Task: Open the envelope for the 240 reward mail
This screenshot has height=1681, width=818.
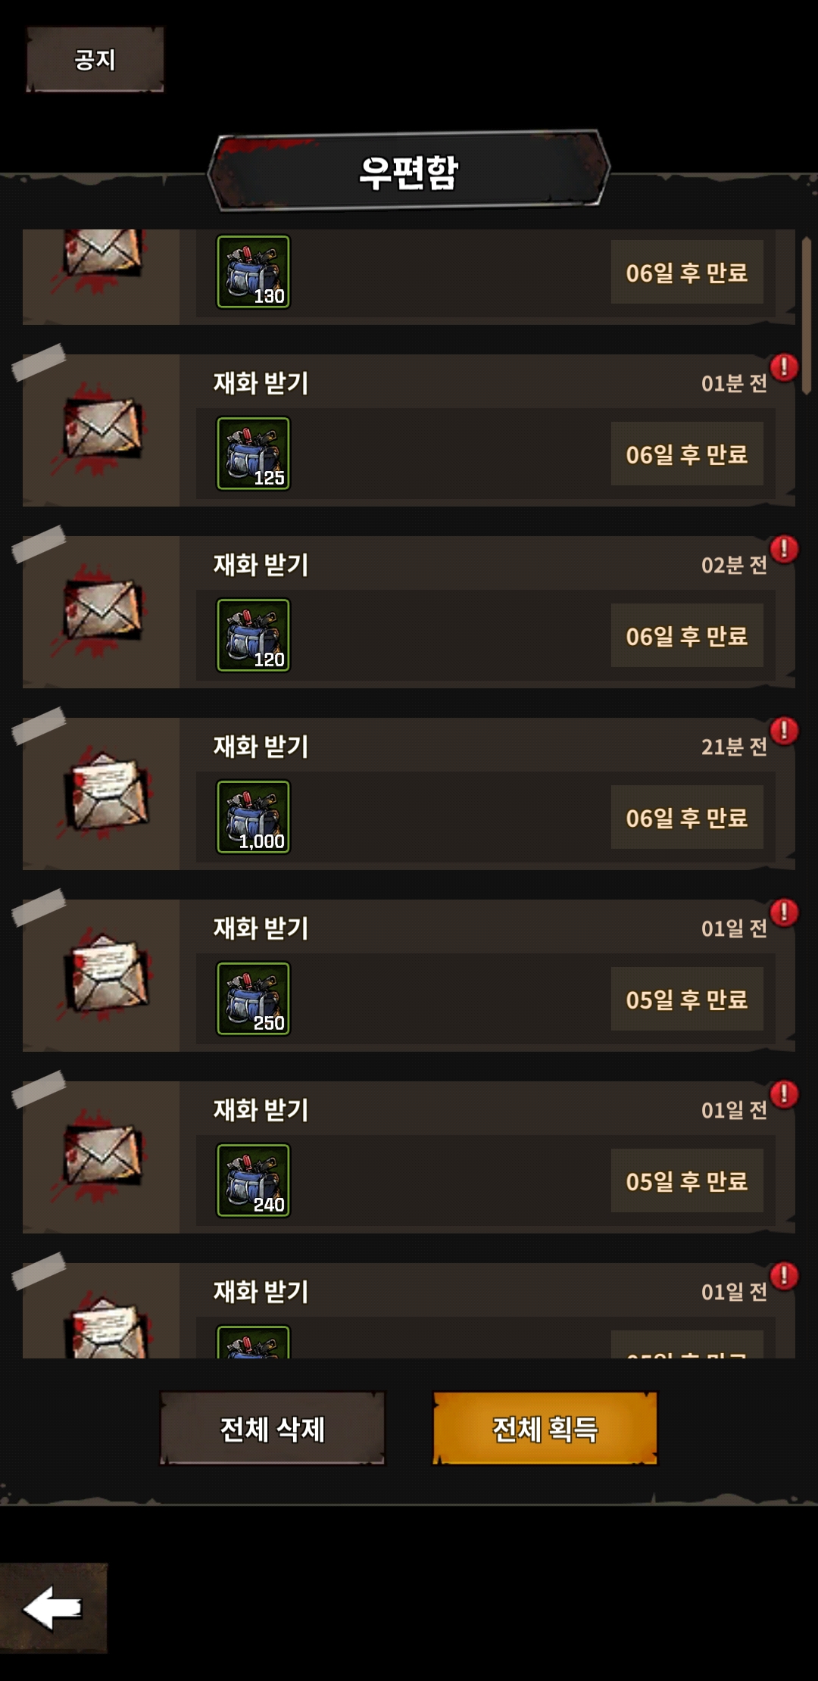Action: [x=102, y=1155]
